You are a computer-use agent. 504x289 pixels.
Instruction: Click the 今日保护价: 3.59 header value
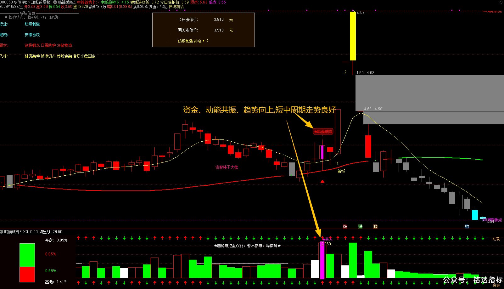click(175, 2)
